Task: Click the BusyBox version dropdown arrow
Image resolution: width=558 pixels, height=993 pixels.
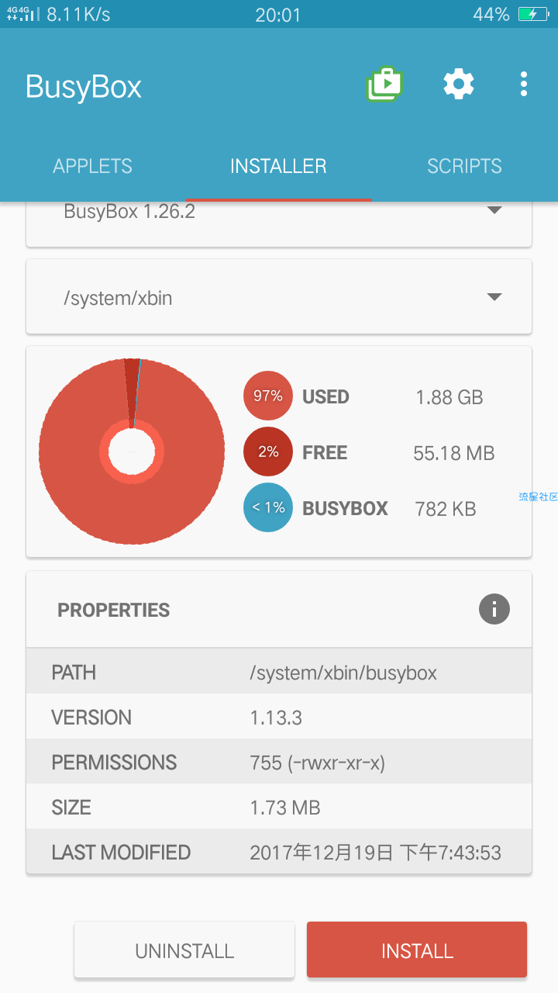Action: pos(494,211)
